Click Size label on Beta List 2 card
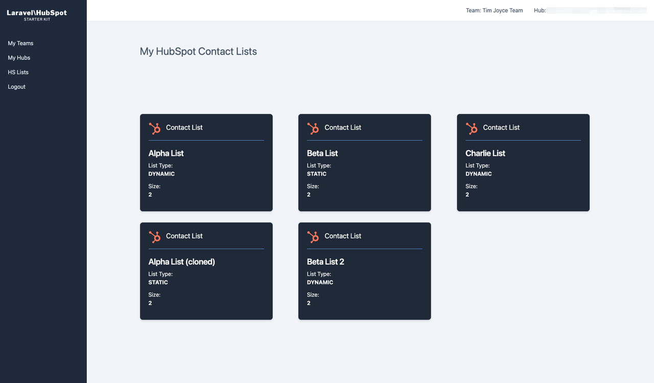 [313, 295]
